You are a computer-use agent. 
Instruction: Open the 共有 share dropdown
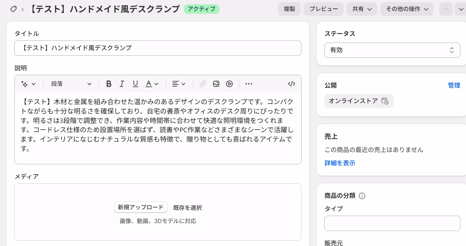[x=362, y=9]
